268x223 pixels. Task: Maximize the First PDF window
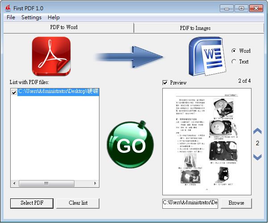(x=241, y=8)
